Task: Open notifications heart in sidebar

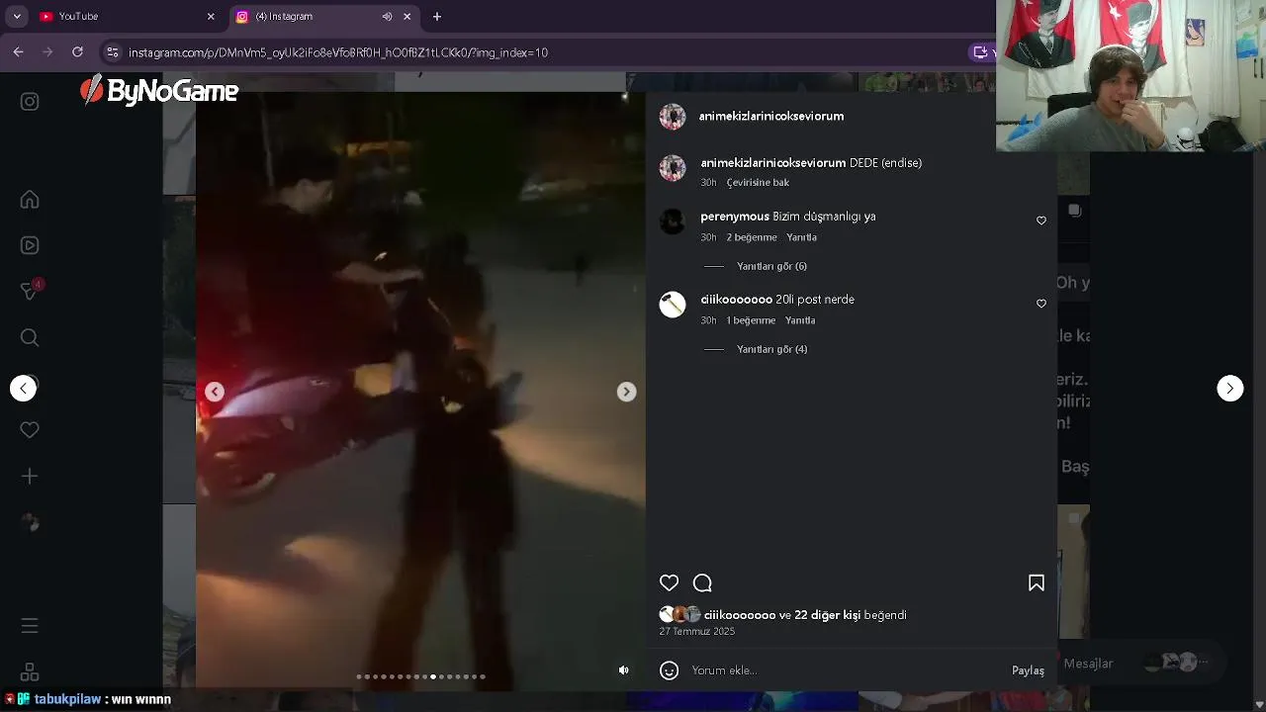Action: click(30, 430)
